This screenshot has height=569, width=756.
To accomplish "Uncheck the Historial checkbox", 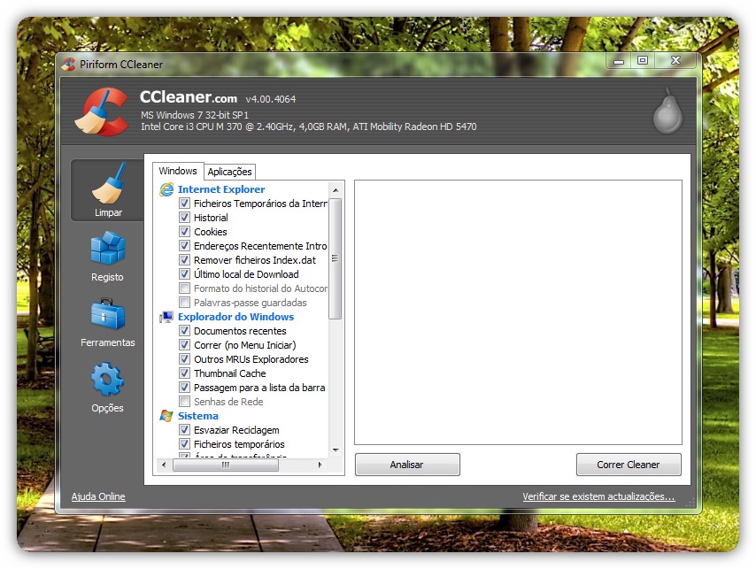I will (x=184, y=218).
